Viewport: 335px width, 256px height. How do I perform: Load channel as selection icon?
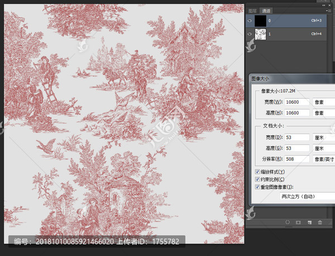pos(288,223)
